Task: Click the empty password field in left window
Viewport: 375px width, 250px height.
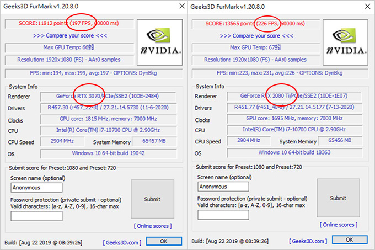Action: (x=36, y=216)
